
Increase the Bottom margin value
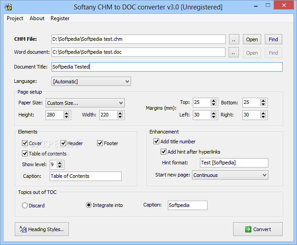click(x=263, y=101)
